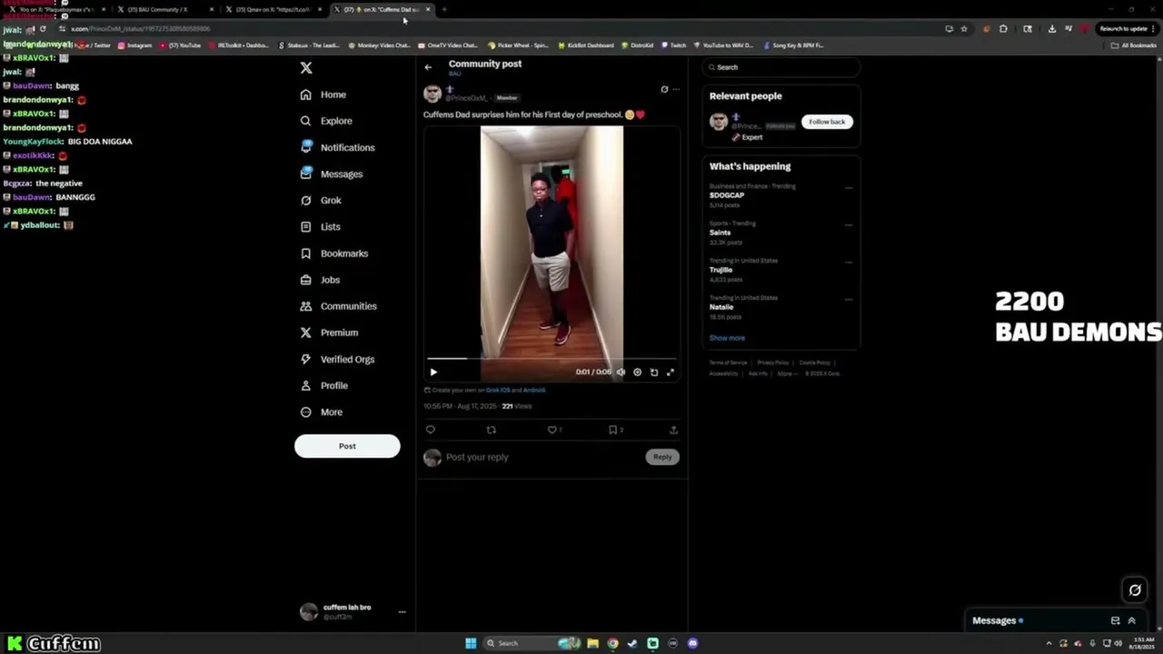Open the post's three-dot options menu
This screenshot has width=1163, height=654.
click(x=675, y=89)
